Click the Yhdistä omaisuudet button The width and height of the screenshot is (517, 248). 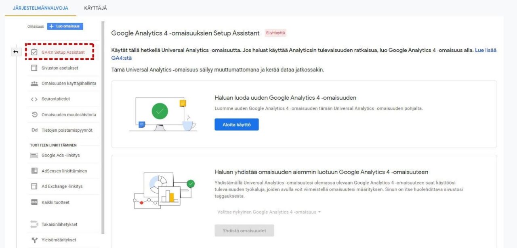[x=244, y=231]
